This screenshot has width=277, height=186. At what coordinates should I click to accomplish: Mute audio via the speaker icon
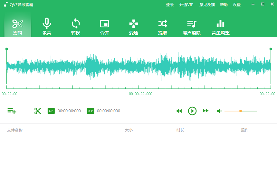pos(219,111)
